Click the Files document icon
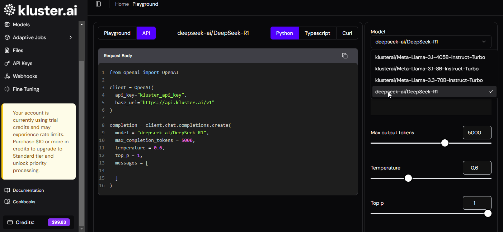Image resolution: width=503 pixels, height=232 pixels. click(x=7, y=50)
